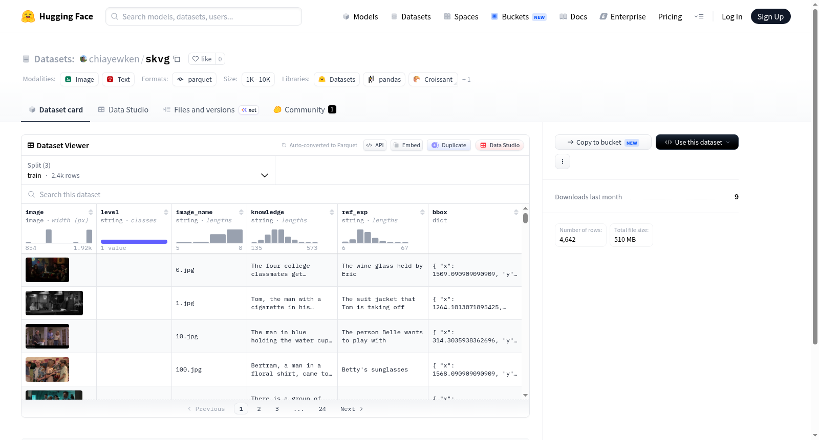819x440 pixels.
Task: Open the Auto-converted to Parquet link
Action: point(309,145)
